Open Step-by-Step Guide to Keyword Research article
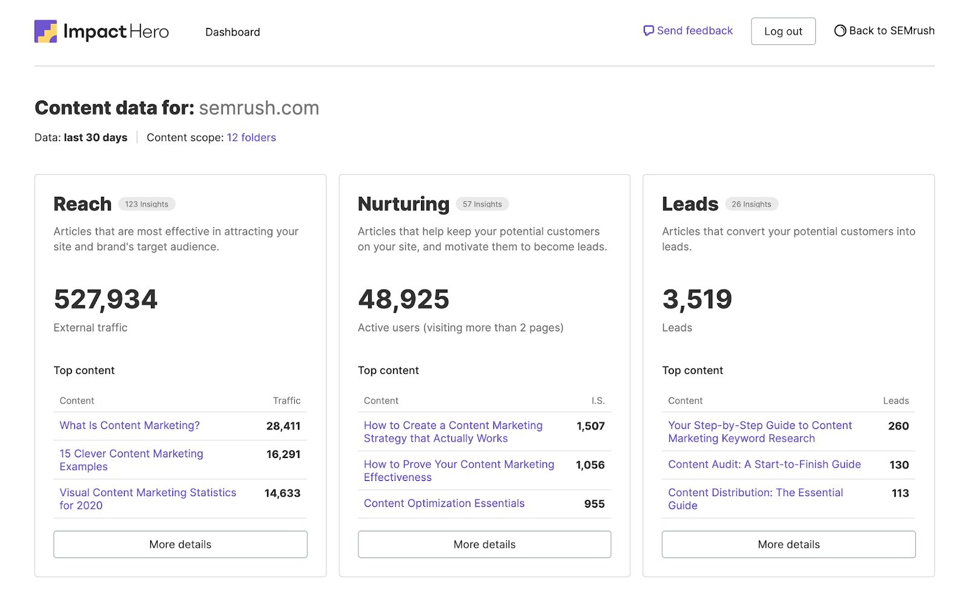 tap(760, 432)
